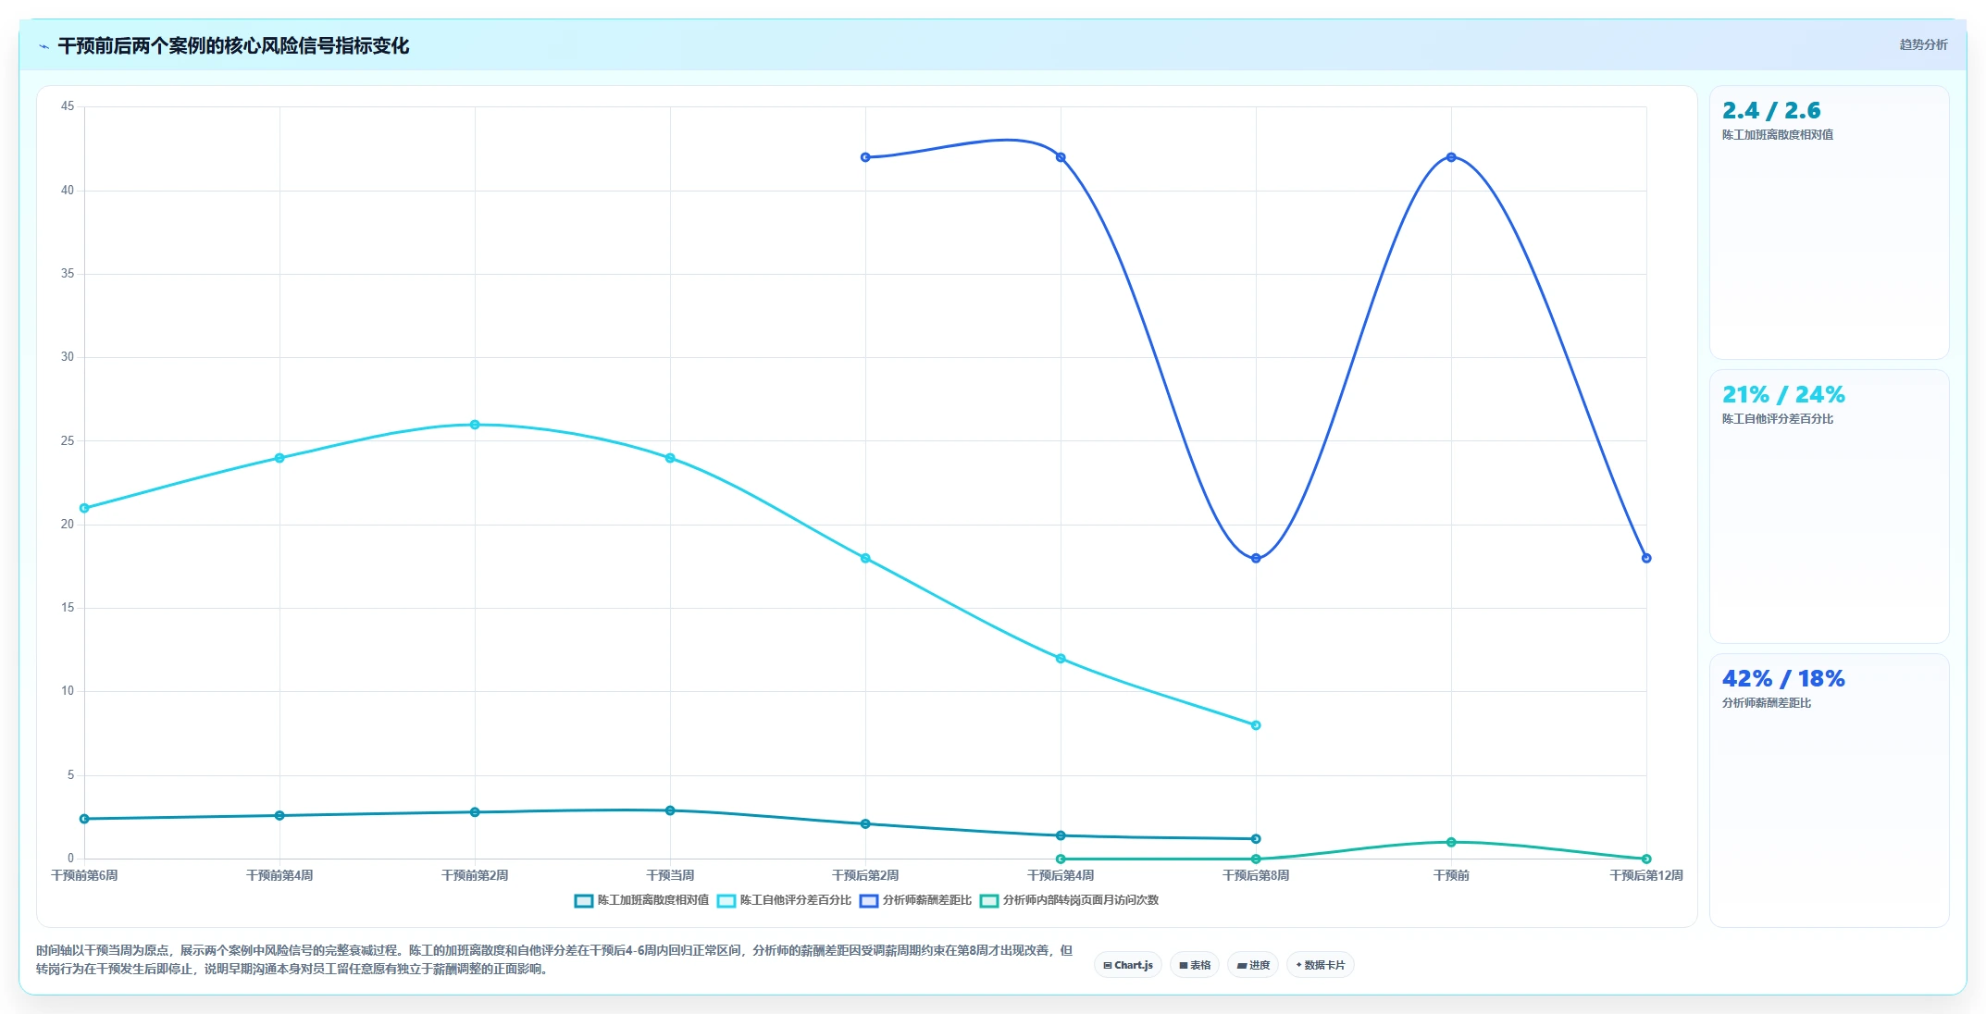Click the 干预后第12周 x-axis label
The height and width of the screenshot is (1014, 1986).
pyautogui.click(x=1646, y=875)
